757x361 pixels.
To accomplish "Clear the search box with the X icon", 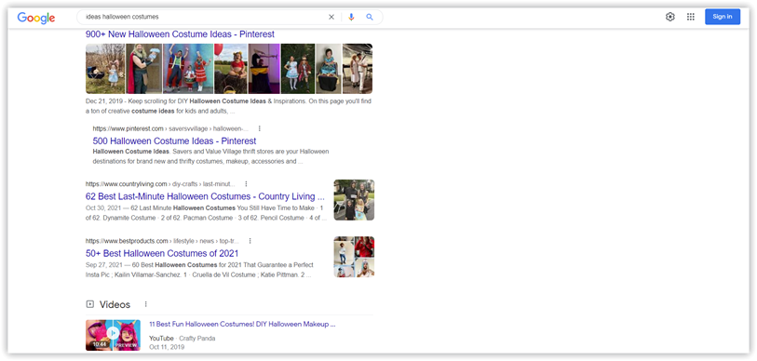I will [x=331, y=17].
